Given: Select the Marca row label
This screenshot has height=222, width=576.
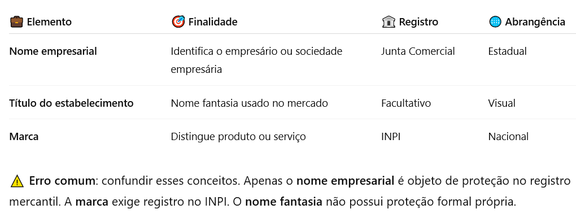Looking at the screenshot, I should coord(24,137).
